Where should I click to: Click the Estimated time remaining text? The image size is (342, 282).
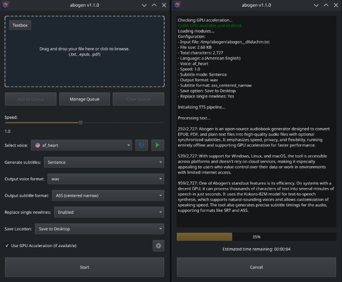[256, 249]
